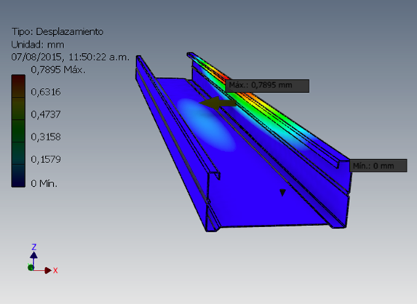
Task: Click the light blue deformation spot on the beam floor
Action: pos(206,125)
